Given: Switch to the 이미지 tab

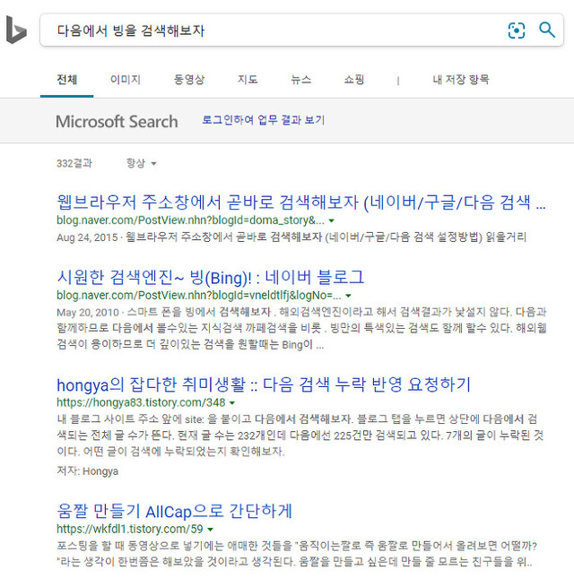Looking at the screenshot, I should 125,80.
